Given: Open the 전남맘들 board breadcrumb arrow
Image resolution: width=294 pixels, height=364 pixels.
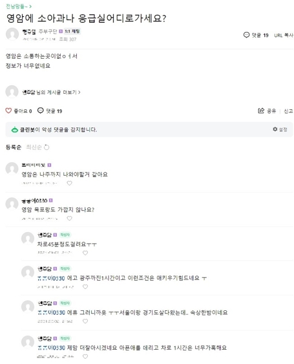Looking at the screenshot, I should (x=30, y=6).
